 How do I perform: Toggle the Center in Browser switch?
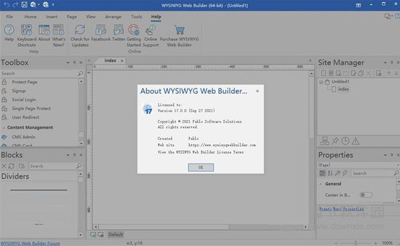[x=366, y=195]
